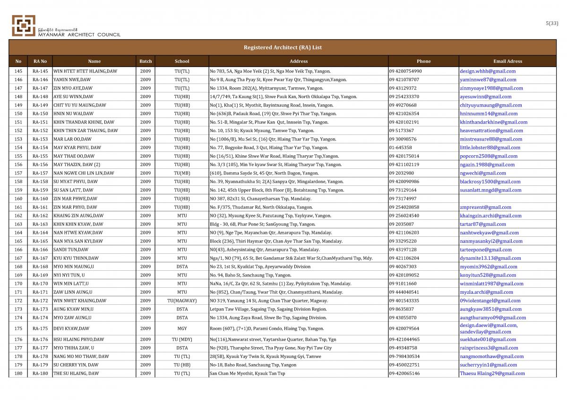
Task: Open email link sucherryyin1@gmail.com
Action: pos(488,365)
